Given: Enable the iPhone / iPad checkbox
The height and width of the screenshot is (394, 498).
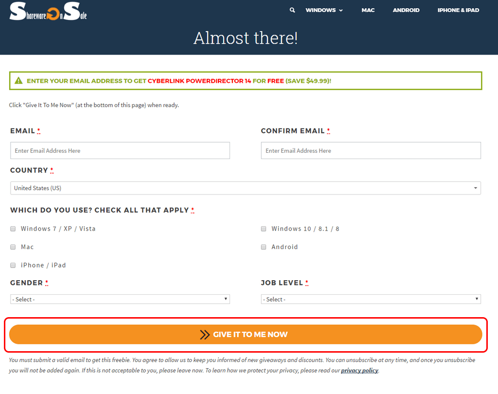Looking at the screenshot, I should click(13, 265).
